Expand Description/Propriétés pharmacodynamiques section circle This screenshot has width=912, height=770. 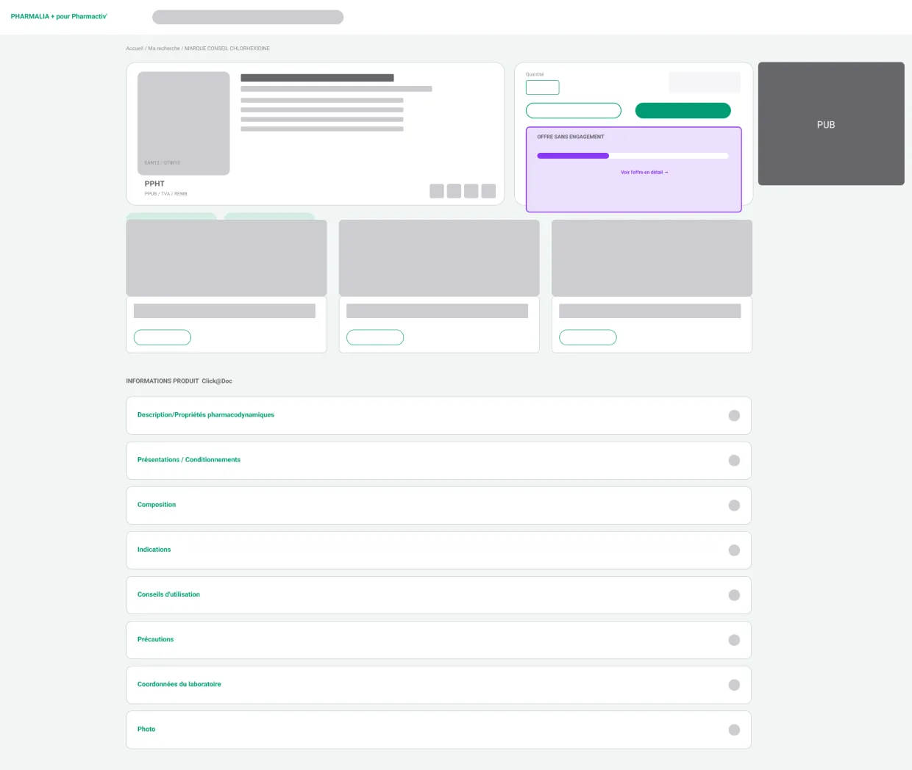(x=734, y=416)
